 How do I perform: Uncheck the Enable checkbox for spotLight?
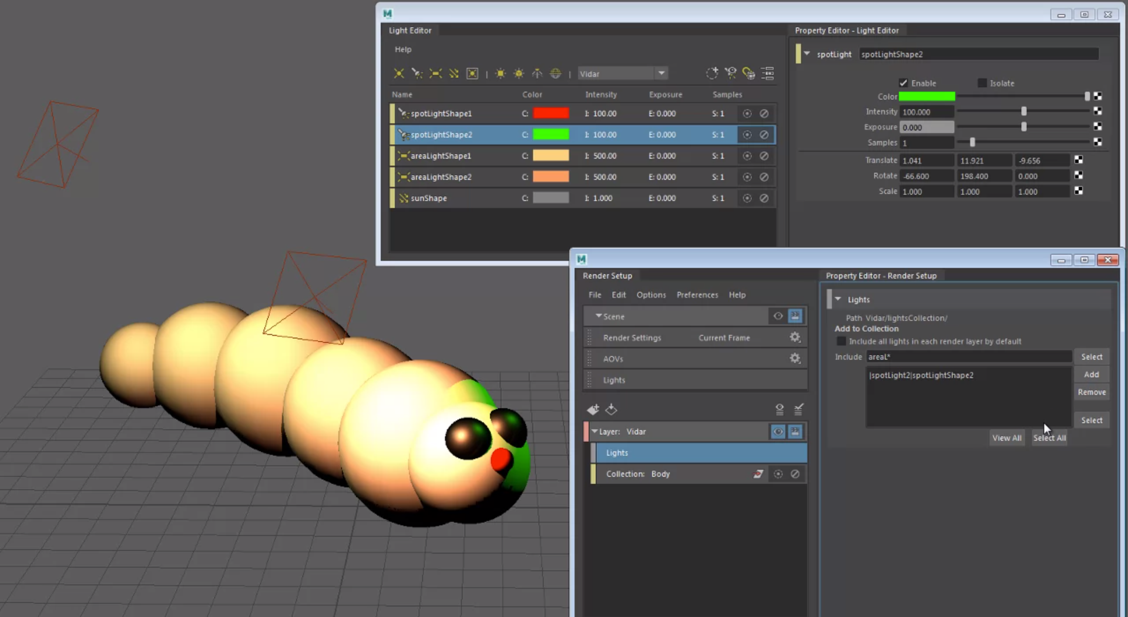click(x=904, y=83)
